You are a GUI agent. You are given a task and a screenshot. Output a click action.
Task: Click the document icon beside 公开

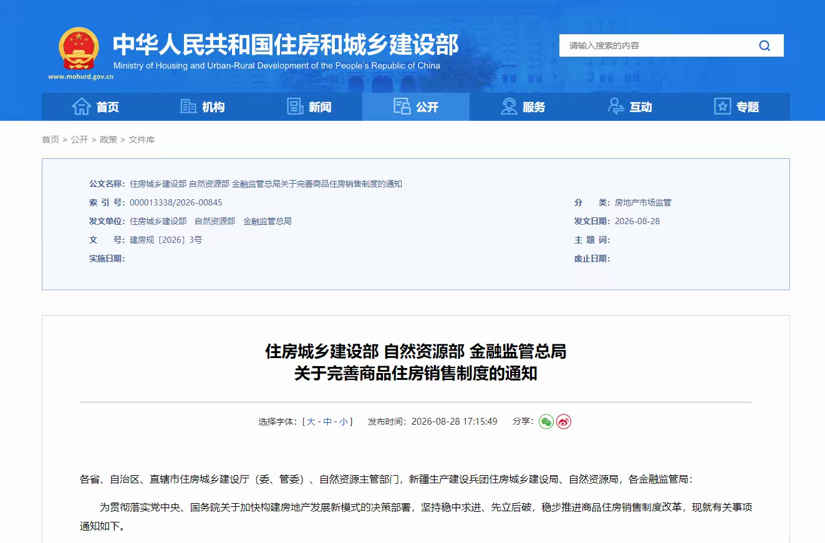pos(402,106)
